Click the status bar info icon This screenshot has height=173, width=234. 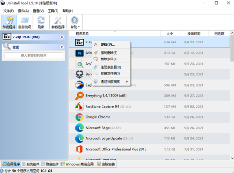click(2, 171)
